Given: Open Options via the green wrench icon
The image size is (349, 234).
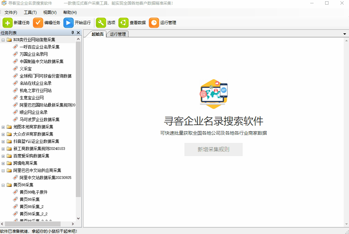Looking at the screenshot, I should click(101, 23).
